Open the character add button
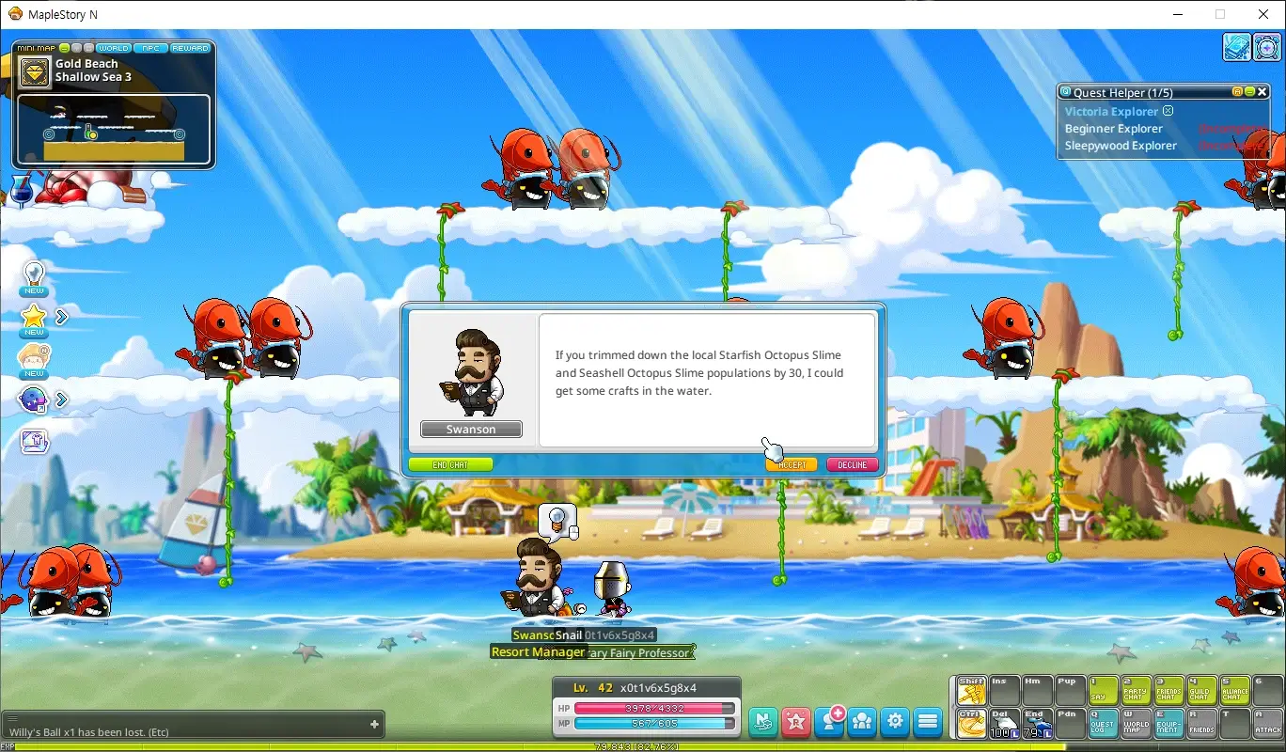Image resolution: width=1286 pixels, height=752 pixels. (830, 721)
